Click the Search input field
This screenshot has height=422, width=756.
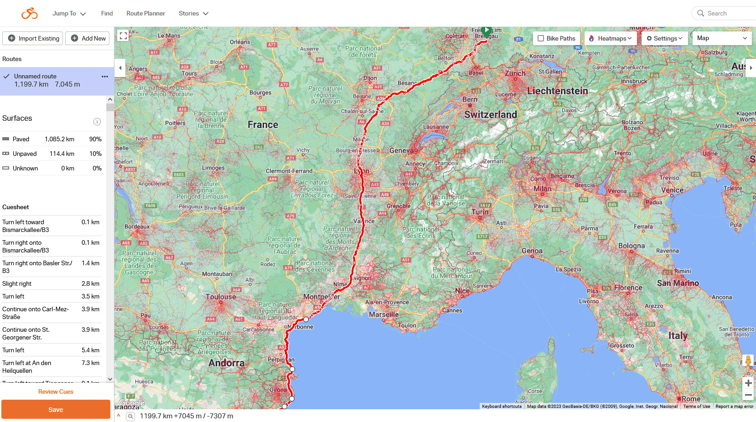[730, 14]
